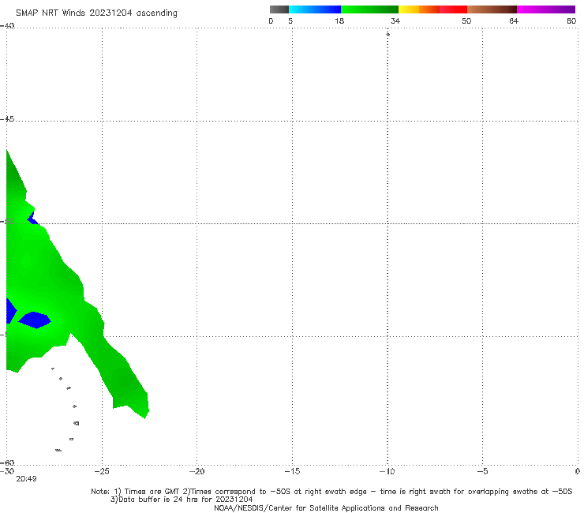Select the green segment of the color bar

tap(369, 9)
